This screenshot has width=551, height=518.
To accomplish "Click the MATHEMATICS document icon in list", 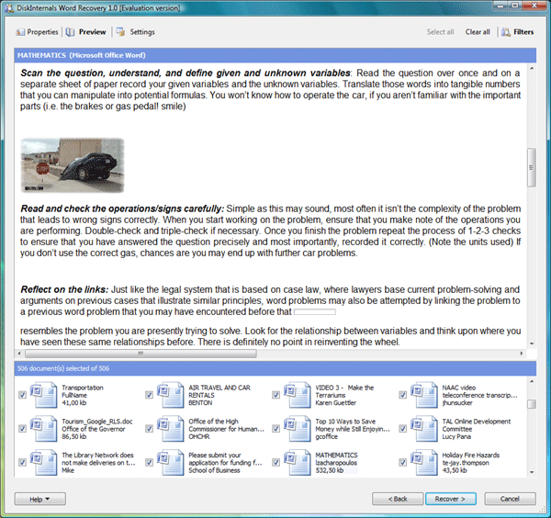I will 296,461.
